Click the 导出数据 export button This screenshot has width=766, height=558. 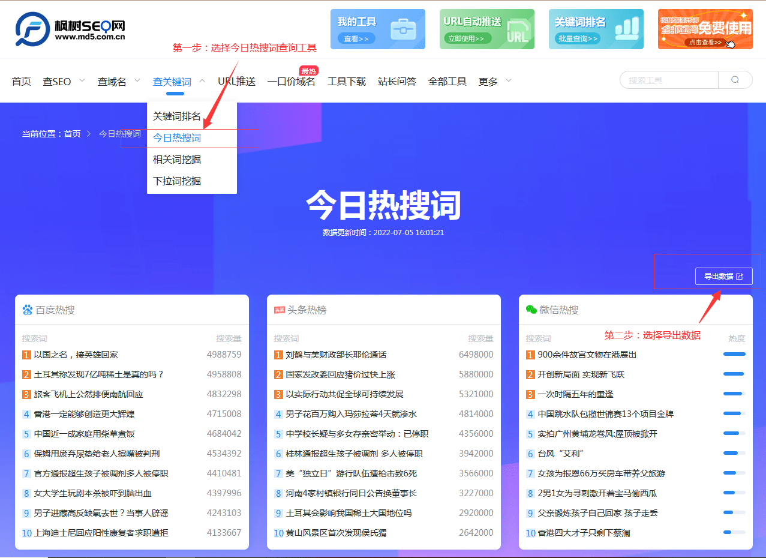click(723, 277)
